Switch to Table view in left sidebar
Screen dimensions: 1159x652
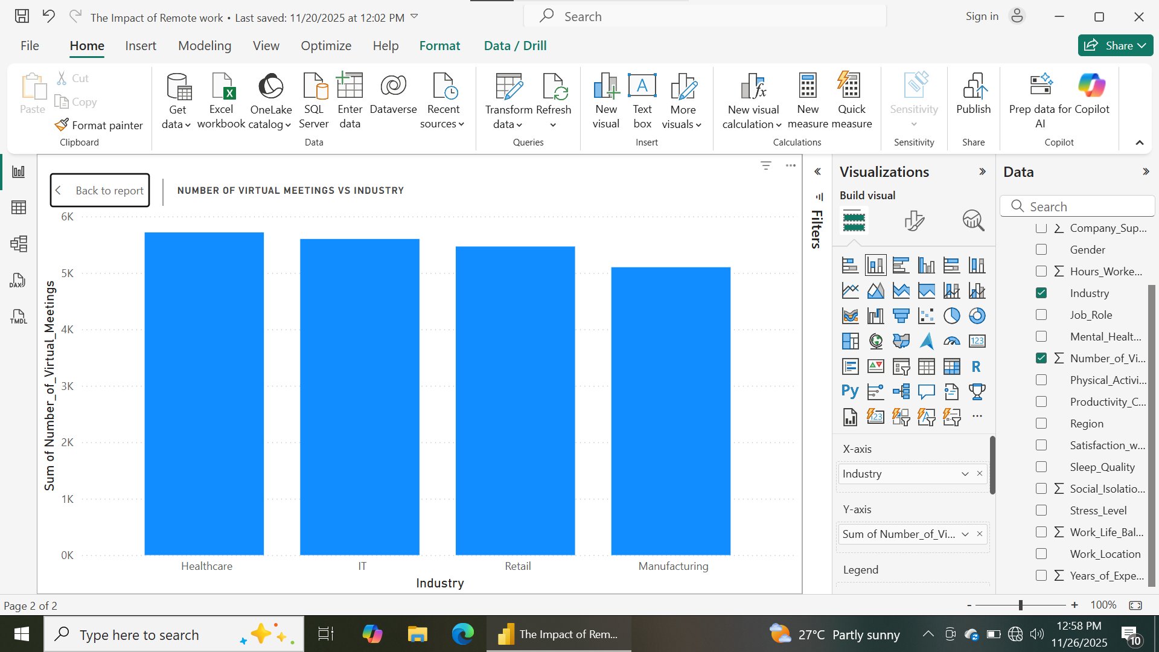click(x=18, y=208)
